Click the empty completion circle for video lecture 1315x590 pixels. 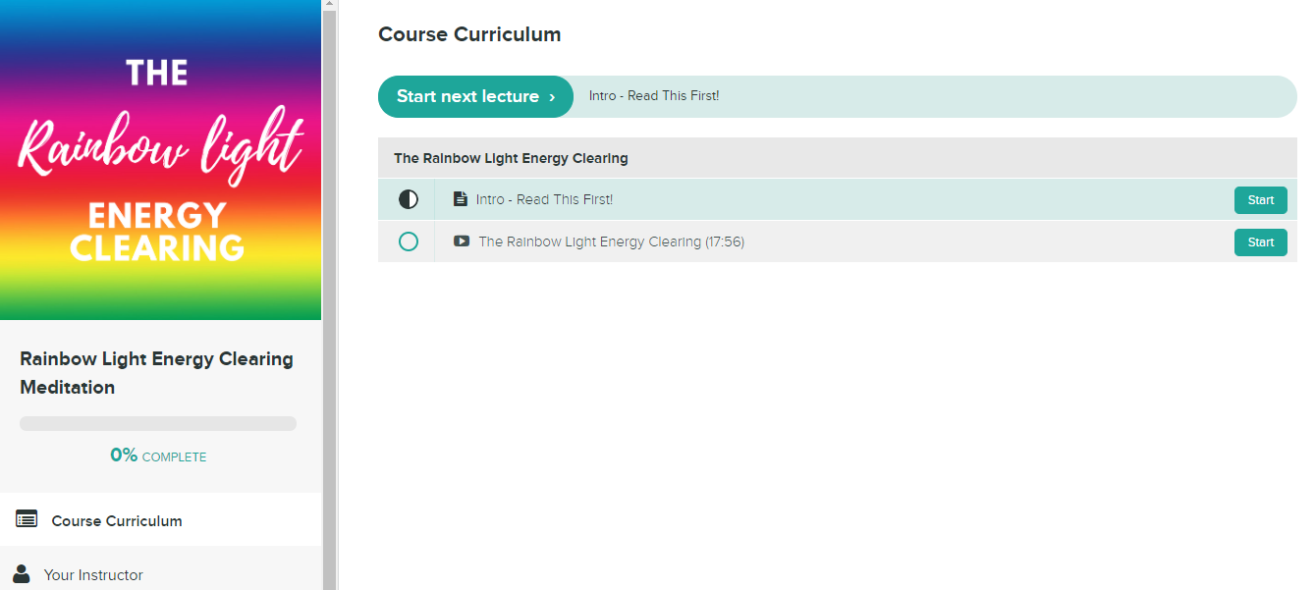(409, 241)
